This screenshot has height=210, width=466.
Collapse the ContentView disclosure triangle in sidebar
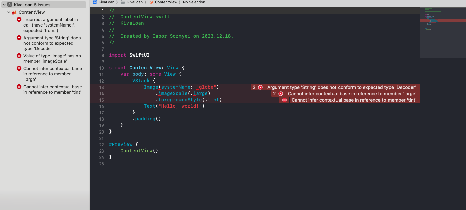coord(9,12)
